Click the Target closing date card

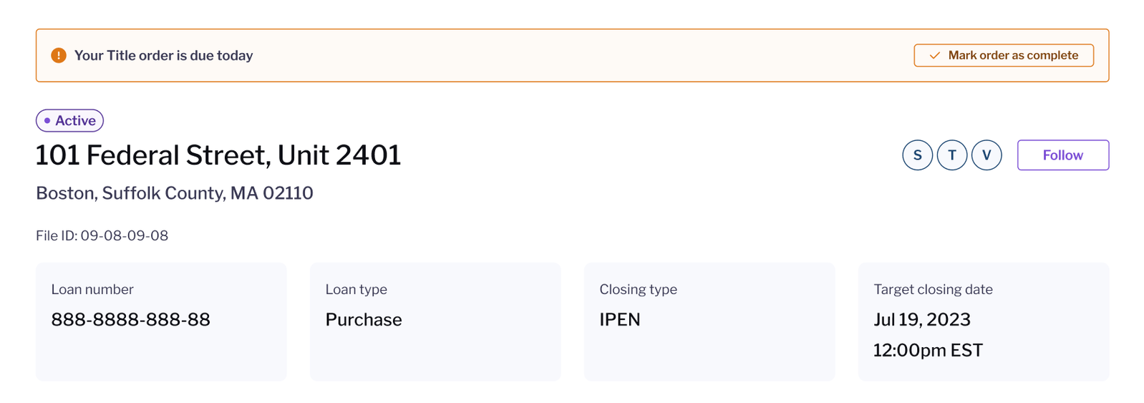(x=984, y=321)
